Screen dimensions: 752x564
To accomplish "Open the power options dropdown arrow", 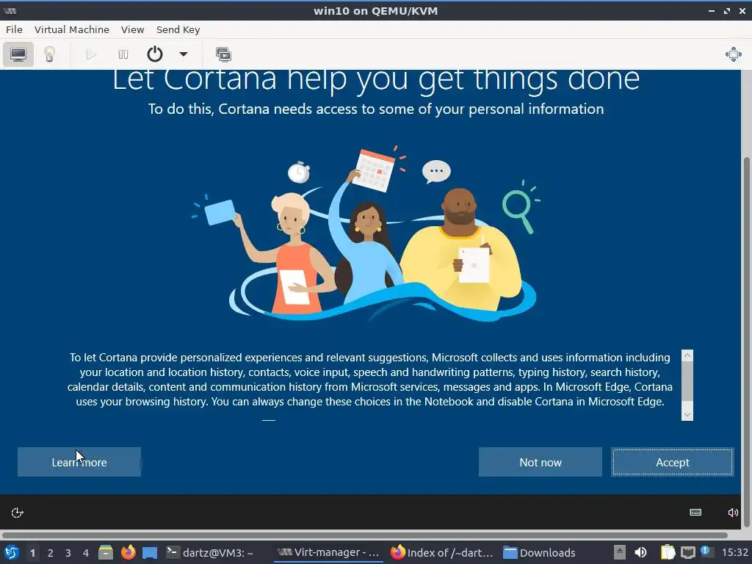I will click(183, 54).
